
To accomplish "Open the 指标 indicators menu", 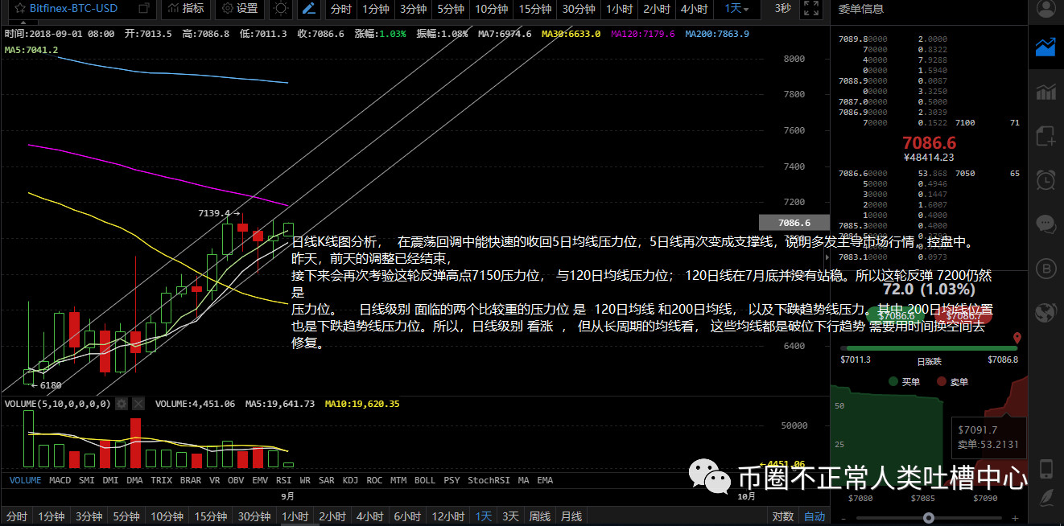I will click(185, 9).
